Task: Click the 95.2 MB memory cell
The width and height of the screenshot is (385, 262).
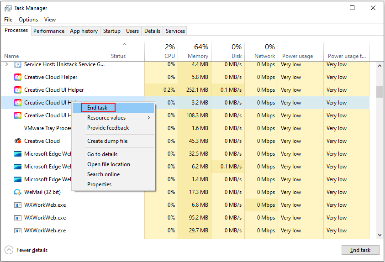Action: (195, 218)
